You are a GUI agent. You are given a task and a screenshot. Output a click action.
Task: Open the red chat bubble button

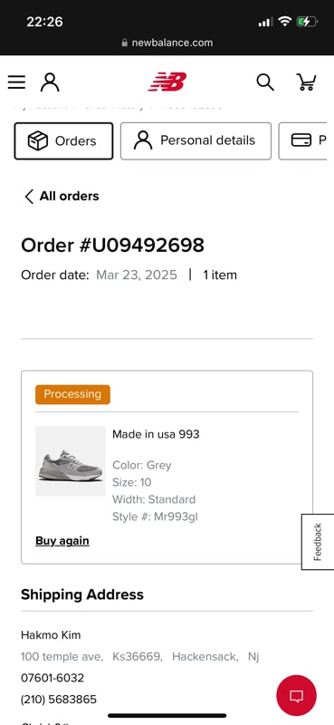point(296,695)
